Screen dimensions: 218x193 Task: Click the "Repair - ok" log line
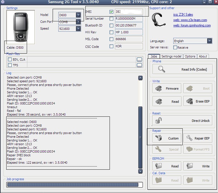[14, 159]
